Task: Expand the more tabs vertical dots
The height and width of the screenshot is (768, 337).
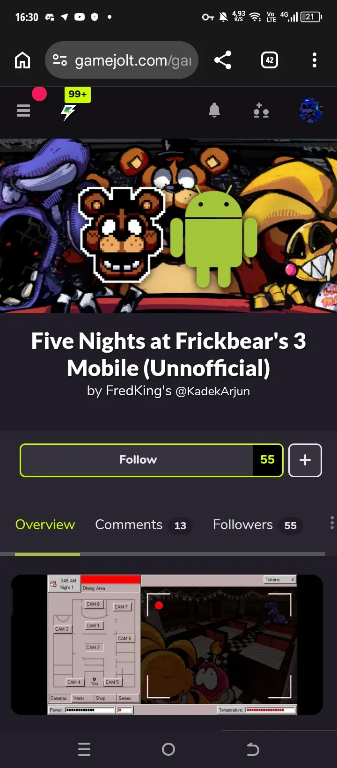Action: tap(332, 523)
